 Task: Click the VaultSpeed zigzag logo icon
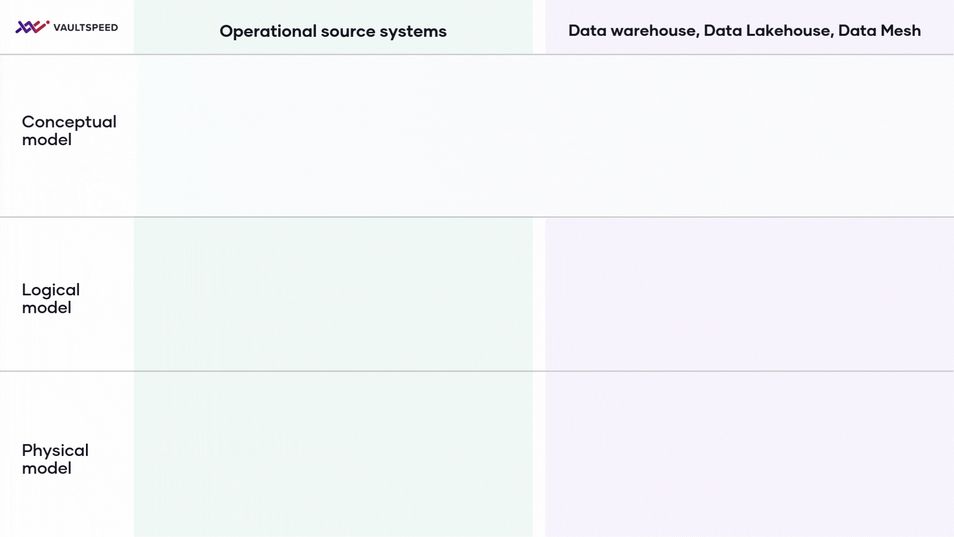click(x=31, y=27)
